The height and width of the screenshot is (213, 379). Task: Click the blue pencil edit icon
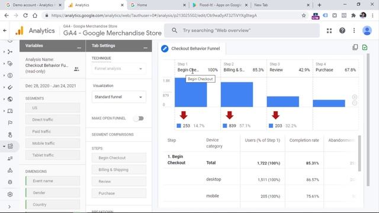(x=165, y=49)
